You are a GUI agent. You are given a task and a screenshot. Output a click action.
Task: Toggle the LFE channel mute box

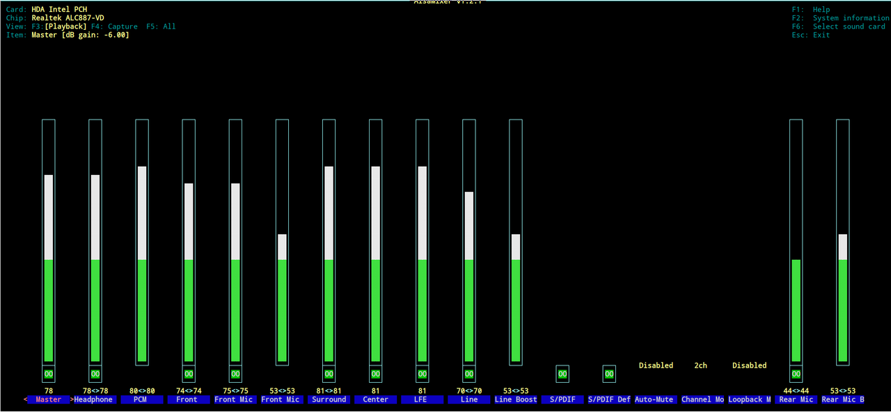point(422,374)
